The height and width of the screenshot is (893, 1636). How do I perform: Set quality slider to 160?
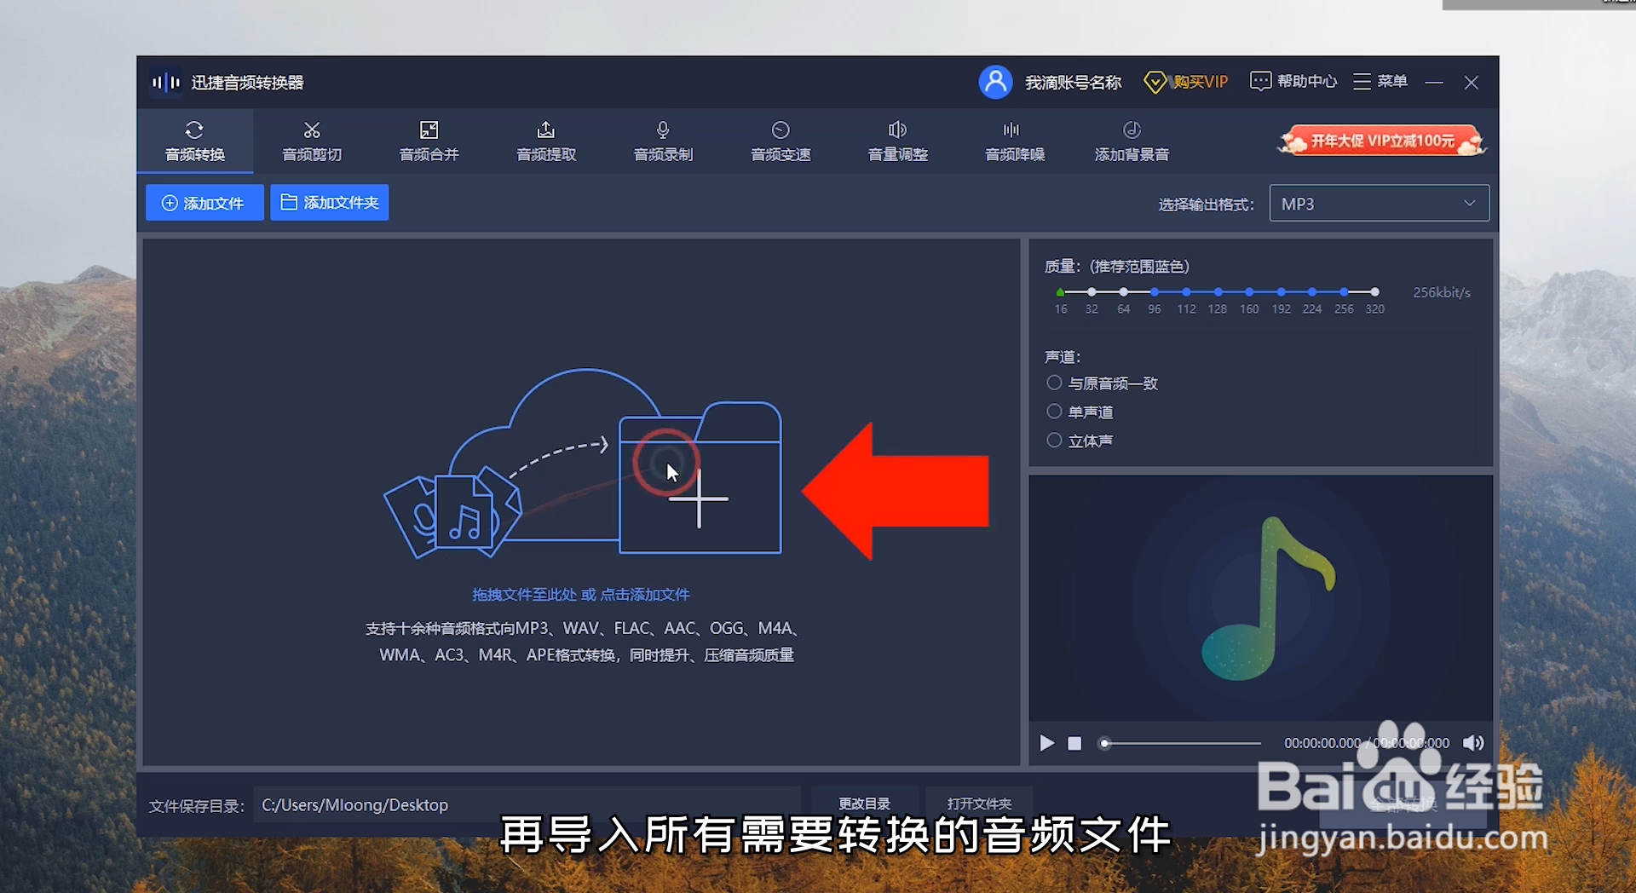(1249, 292)
